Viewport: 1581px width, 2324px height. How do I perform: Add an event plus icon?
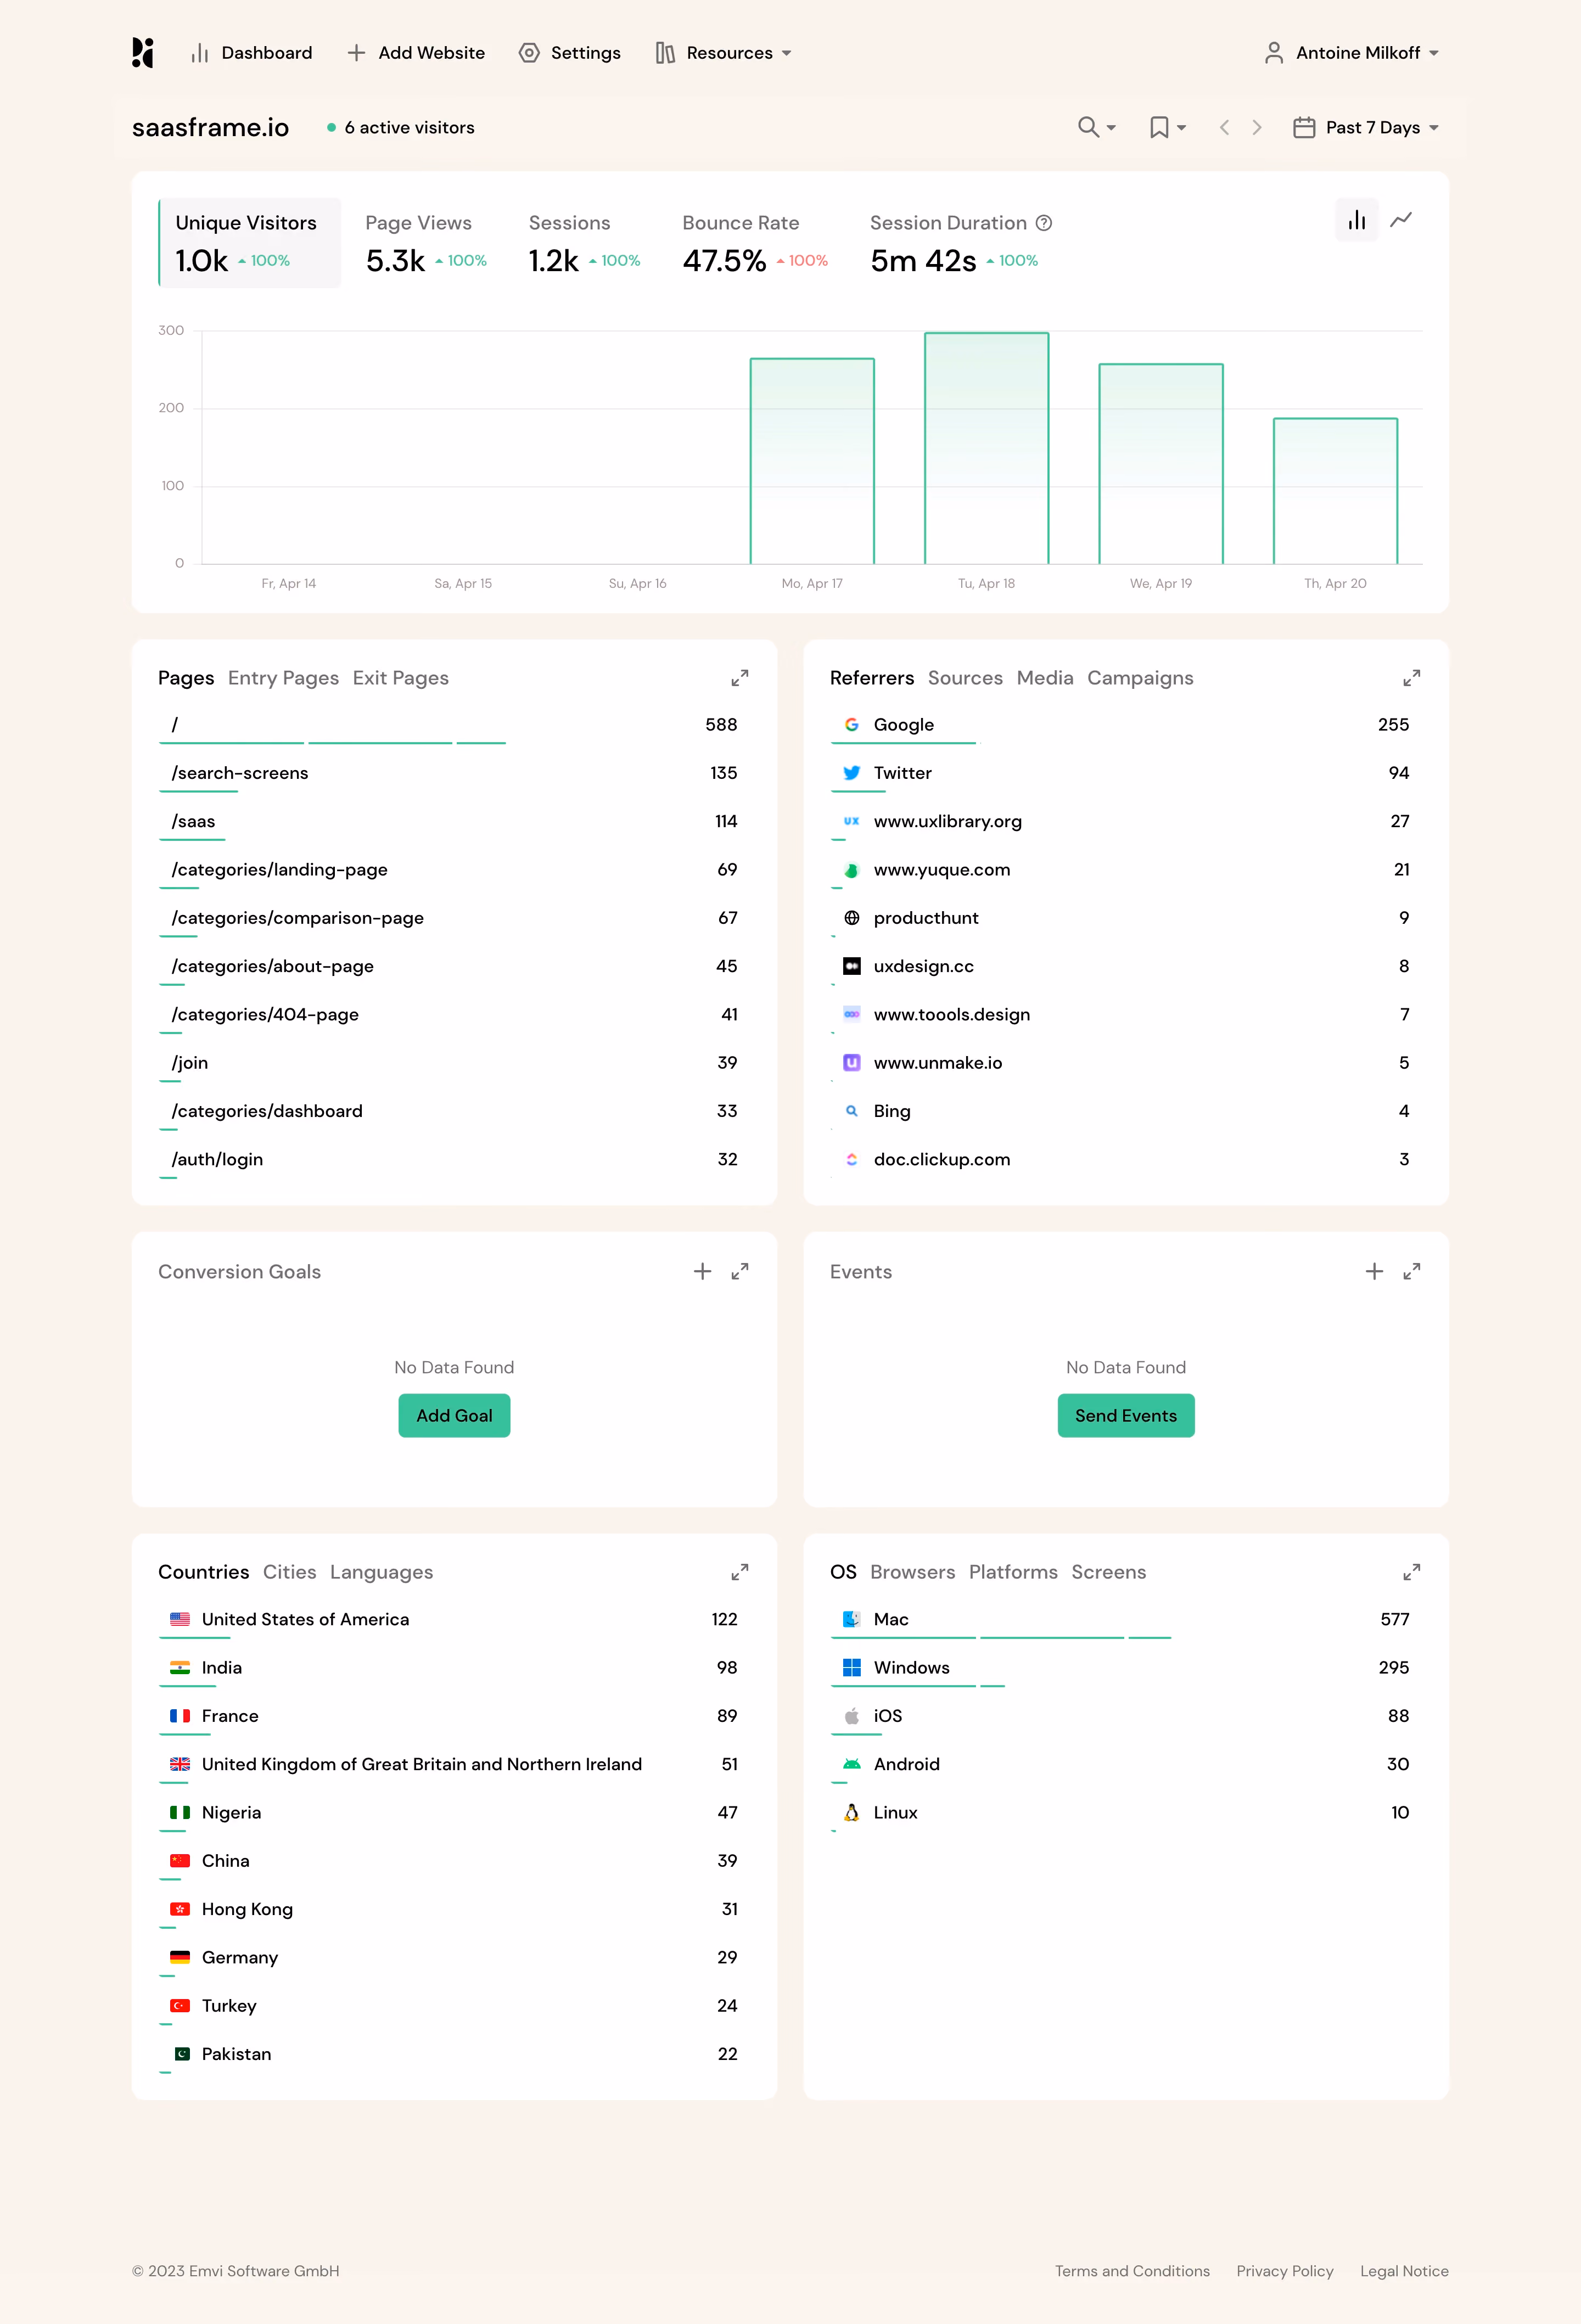coord(1374,1271)
